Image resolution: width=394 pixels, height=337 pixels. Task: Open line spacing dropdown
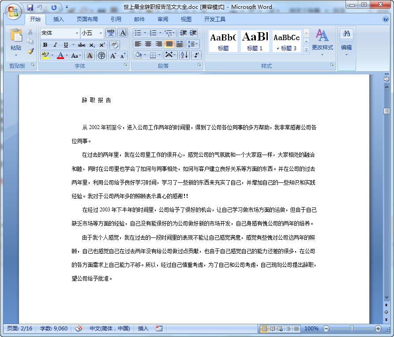193,44
